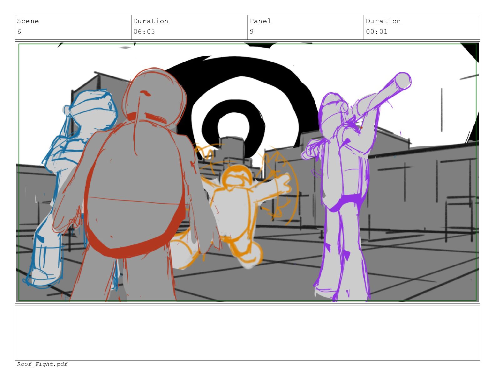This screenshot has height=383, width=495.
Task: Click the Panel header label
Action: (x=260, y=21)
